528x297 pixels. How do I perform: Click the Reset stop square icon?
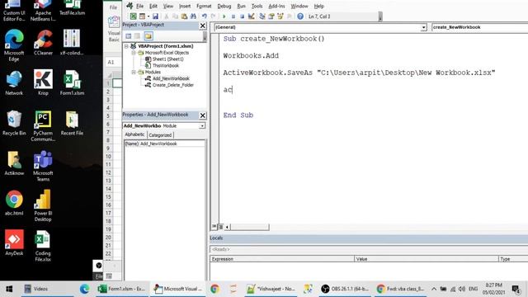point(242,16)
